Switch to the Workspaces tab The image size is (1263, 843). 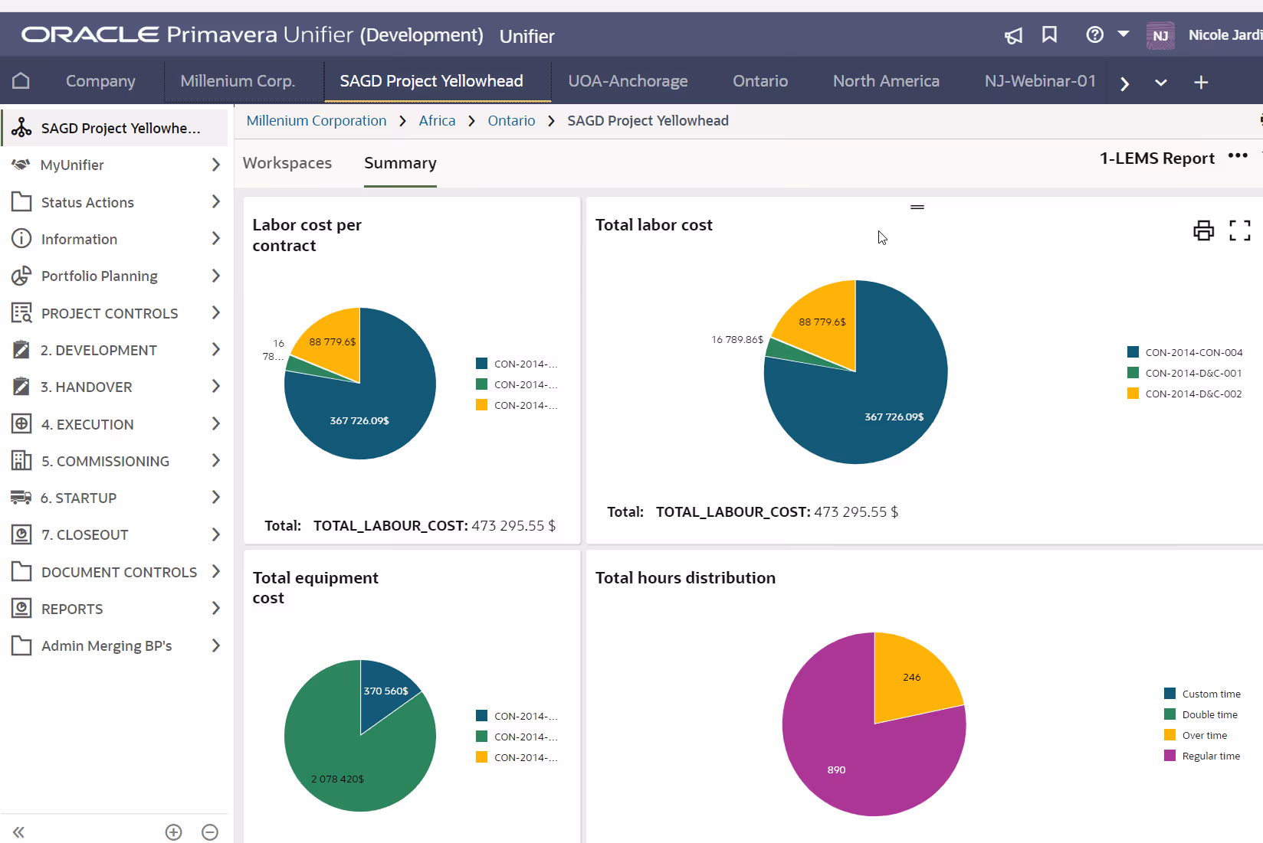(x=287, y=163)
